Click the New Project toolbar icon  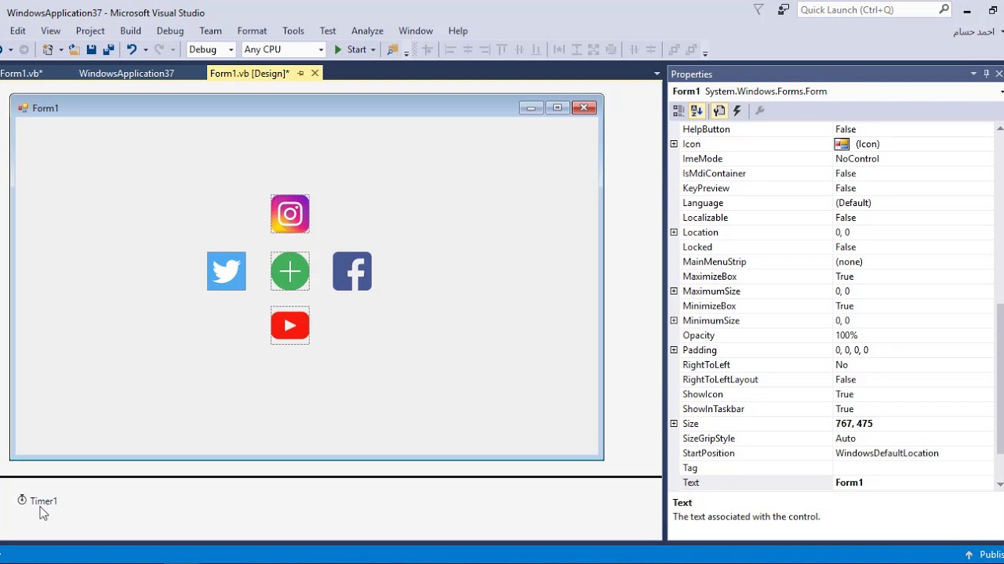click(x=48, y=49)
